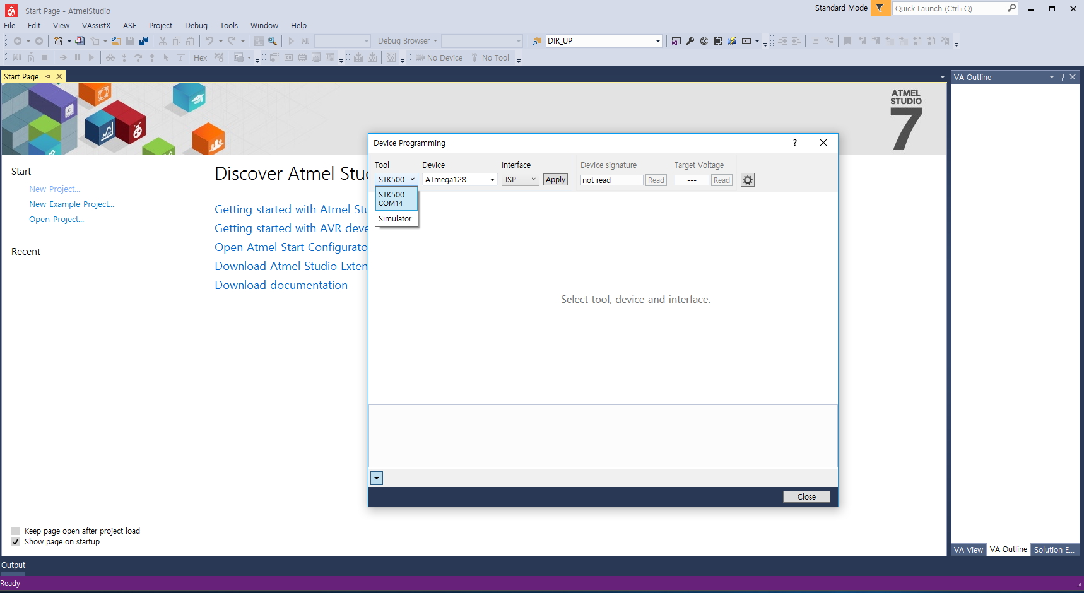The height and width of the screenshot is (593, 1084).
Task: Click the New Example Project... link
Action: pyautogui.click(x=71, y=204)
